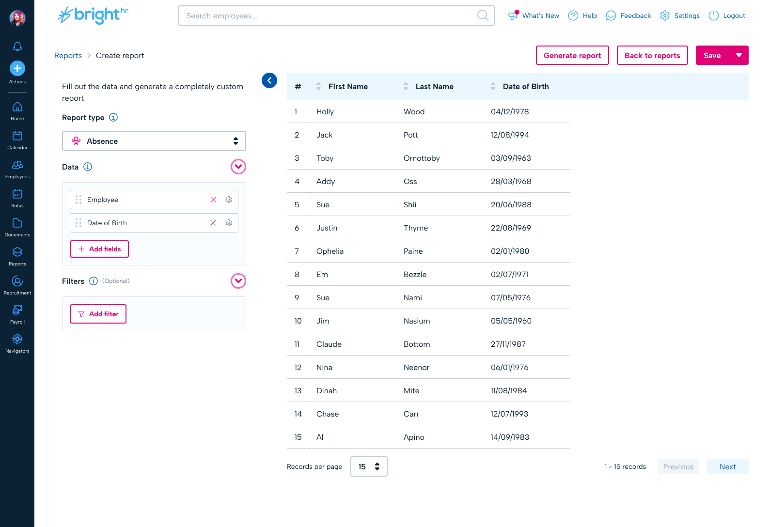Click last name Neenor
This screenshot has height=527, width=769.
417,367
